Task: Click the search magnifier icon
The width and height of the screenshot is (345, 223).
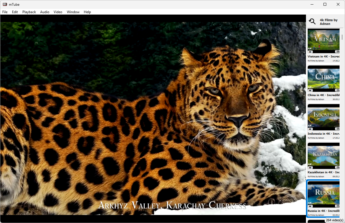Action: coord(312,21)
